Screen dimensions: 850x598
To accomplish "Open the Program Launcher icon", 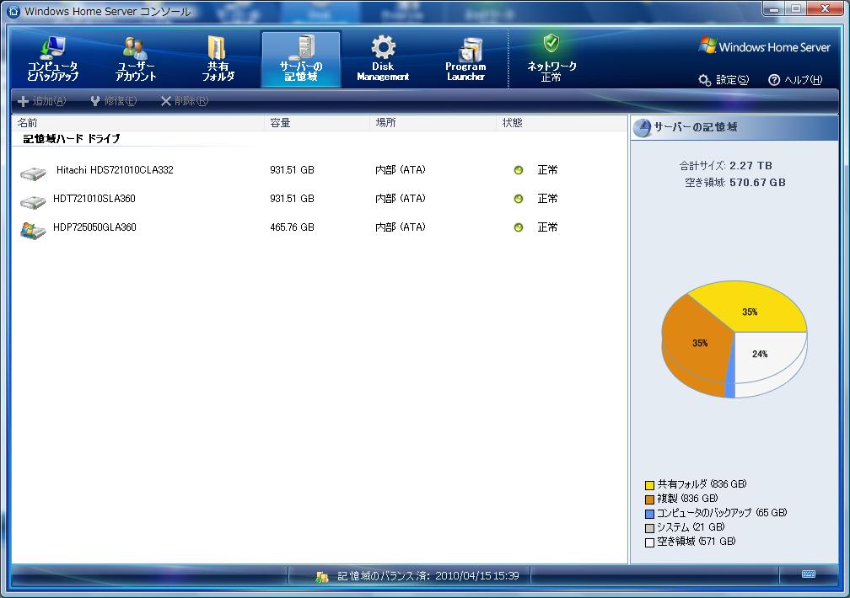I will coord(465,49).
